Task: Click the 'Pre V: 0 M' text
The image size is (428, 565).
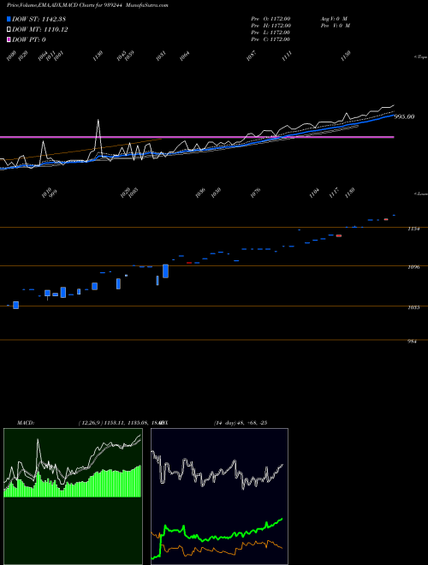Action: click(x=335, y=26)
